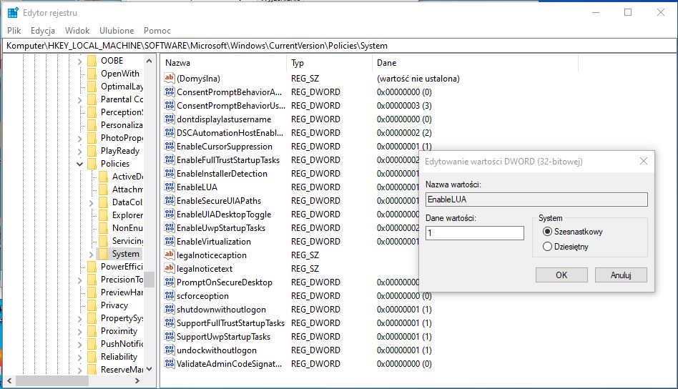This screenshot has height=389, width=678.
Task: Expand the Proximity tree node
Action: [79, 332]
